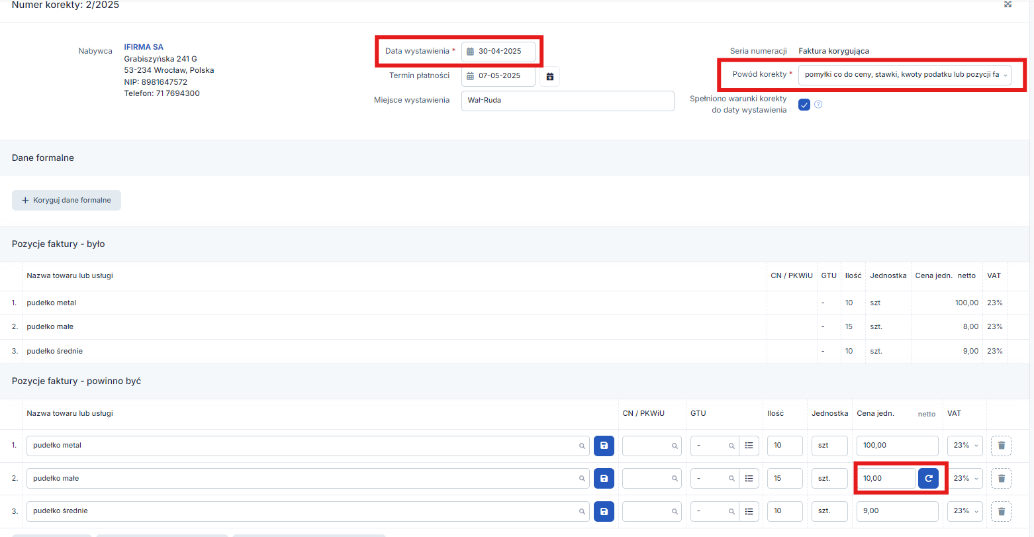Click unit price field showing 10,00
This screenshot has width=1034, height=537.
coord(886,478)
